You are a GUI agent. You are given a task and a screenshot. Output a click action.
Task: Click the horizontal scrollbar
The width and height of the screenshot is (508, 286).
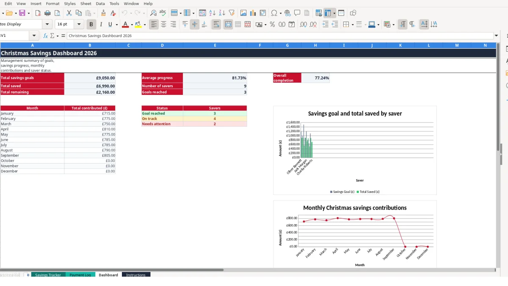(x=112, y=269)
